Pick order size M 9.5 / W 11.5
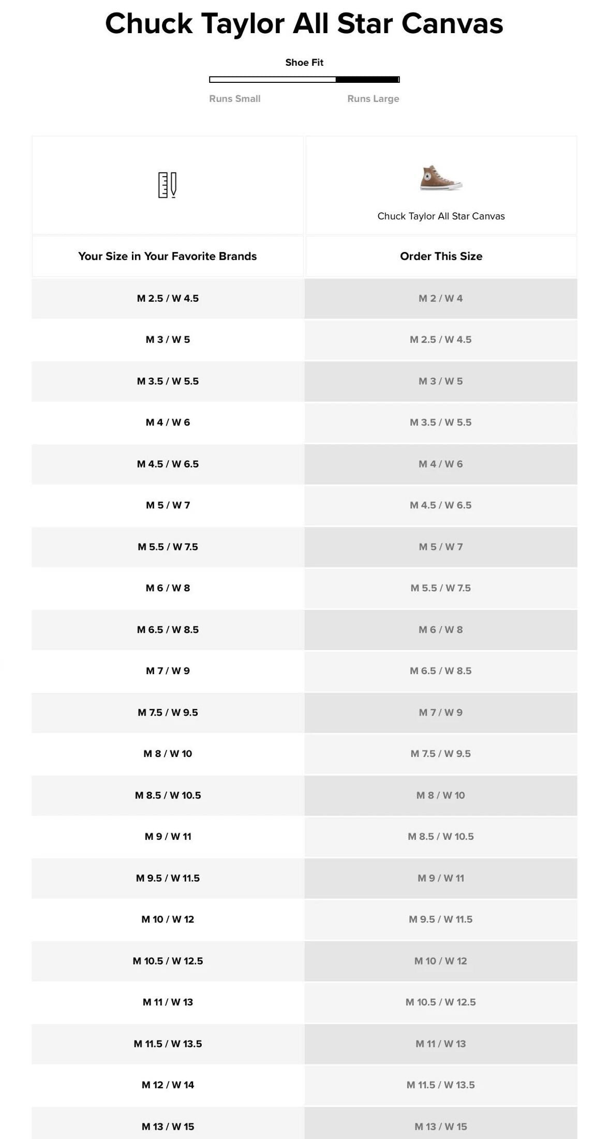The width and height of the screenshot is (610, 1139). coord(441,919)
